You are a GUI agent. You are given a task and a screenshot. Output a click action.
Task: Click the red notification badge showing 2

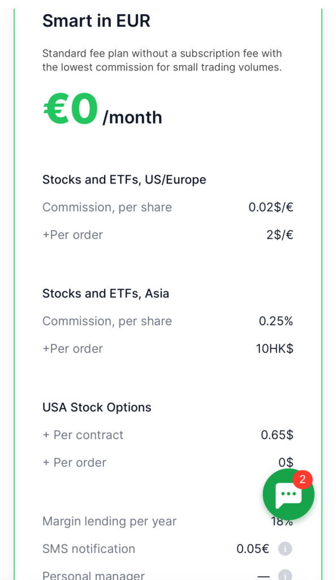303,479
